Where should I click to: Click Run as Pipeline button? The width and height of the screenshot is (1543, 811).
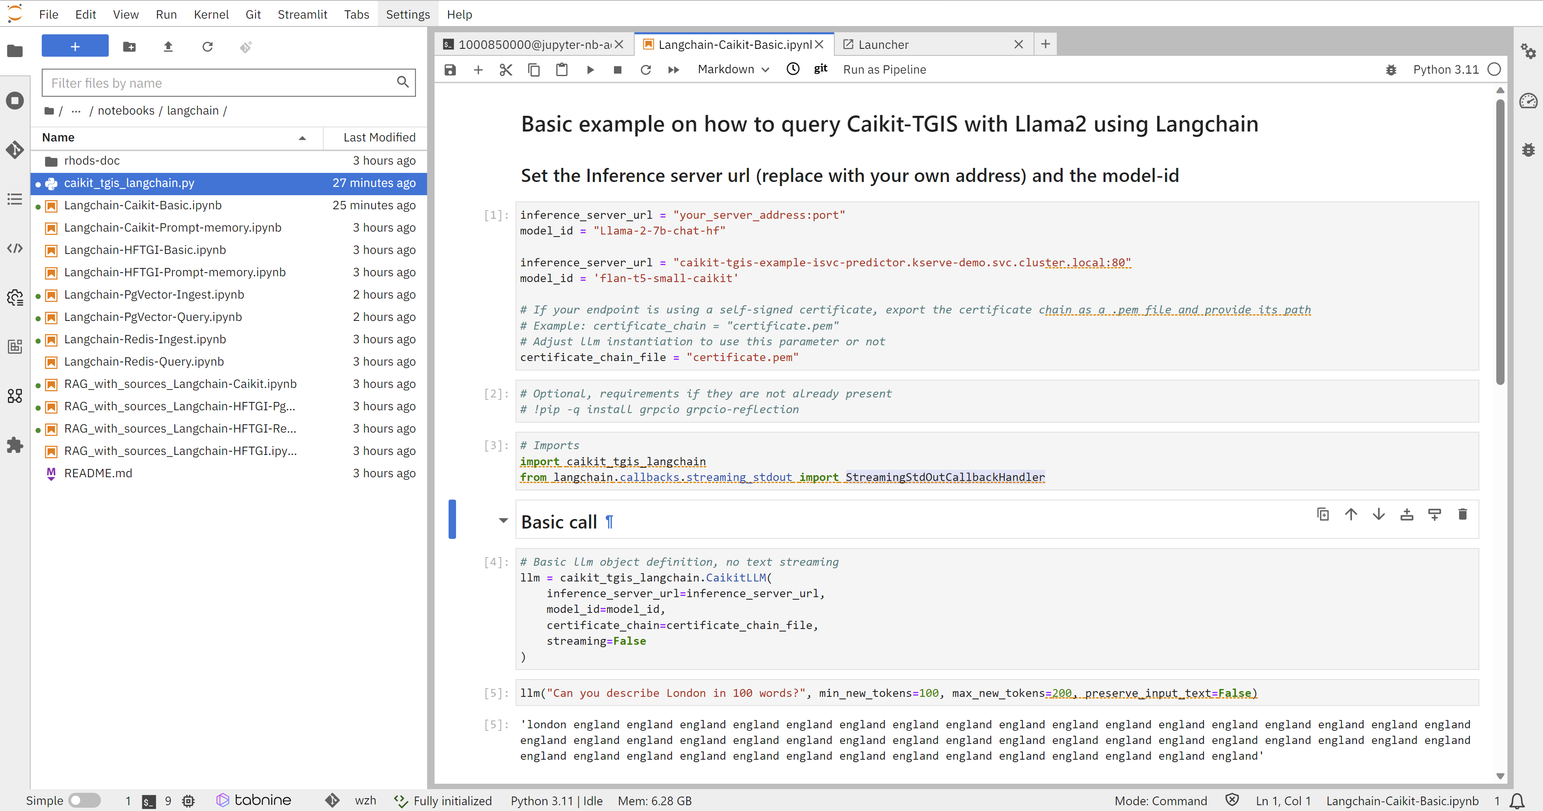[x=884, y=69]
